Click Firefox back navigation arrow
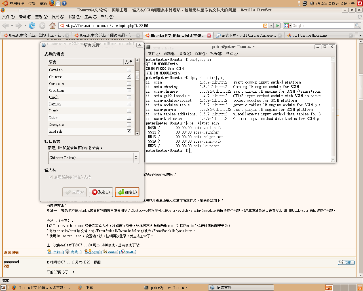363x291 pixels. click(x=5, y=26)
